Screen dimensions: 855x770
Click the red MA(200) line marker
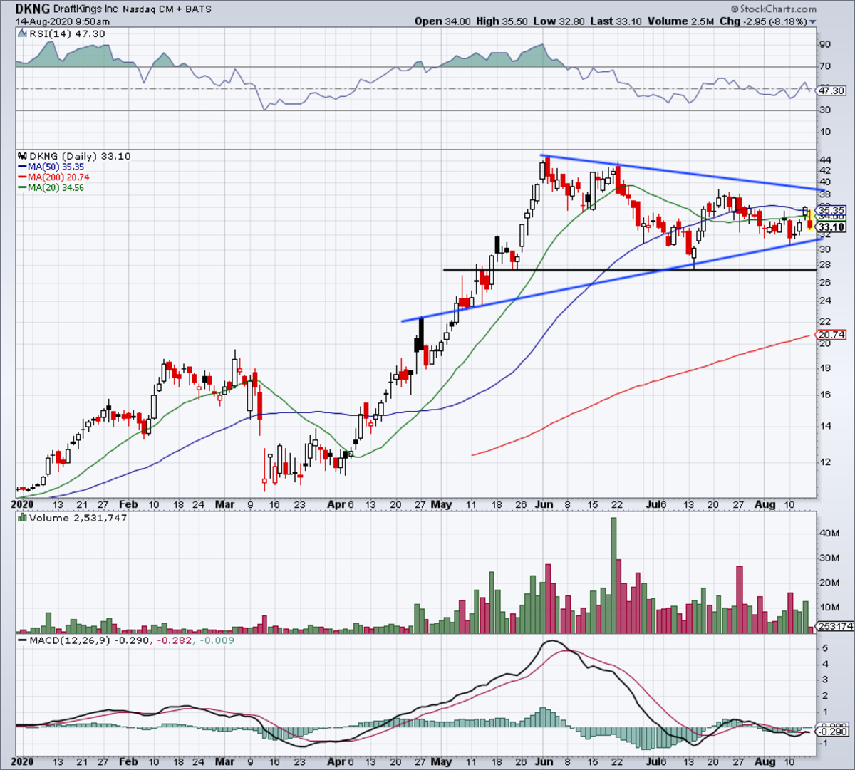click(x=22, y=177)
